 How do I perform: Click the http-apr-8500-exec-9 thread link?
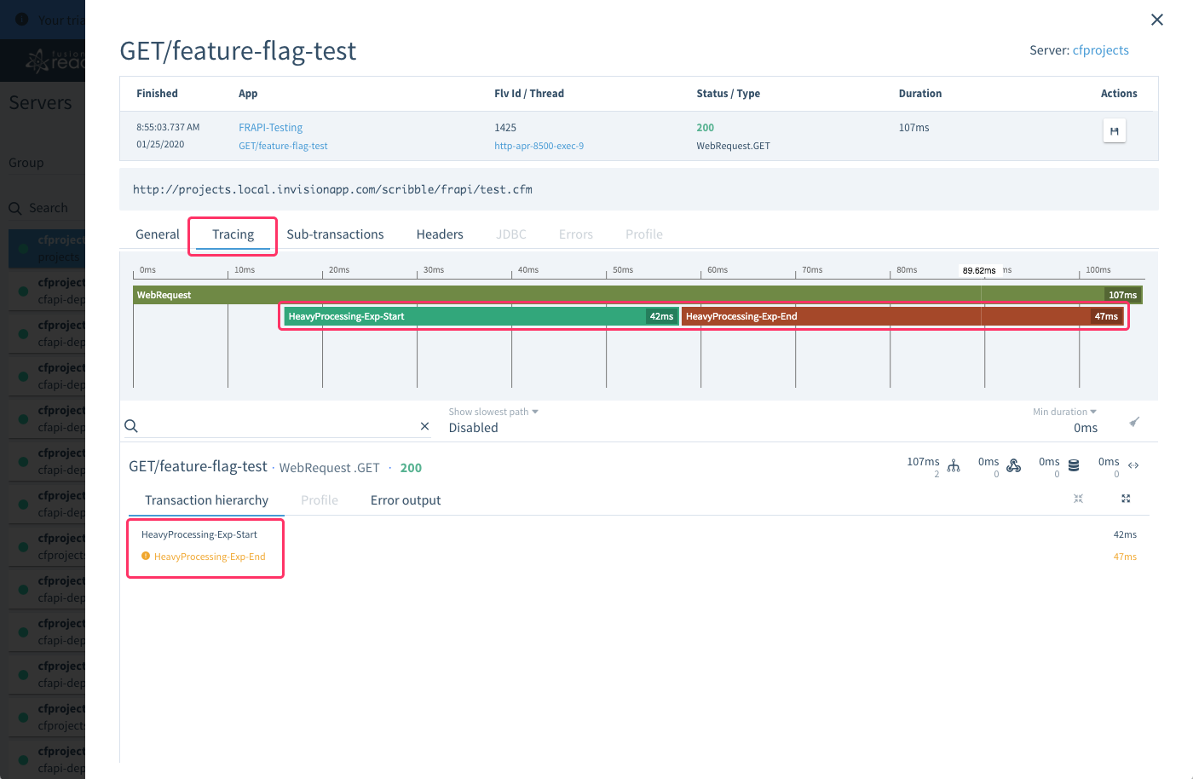[x=539, y=146]
